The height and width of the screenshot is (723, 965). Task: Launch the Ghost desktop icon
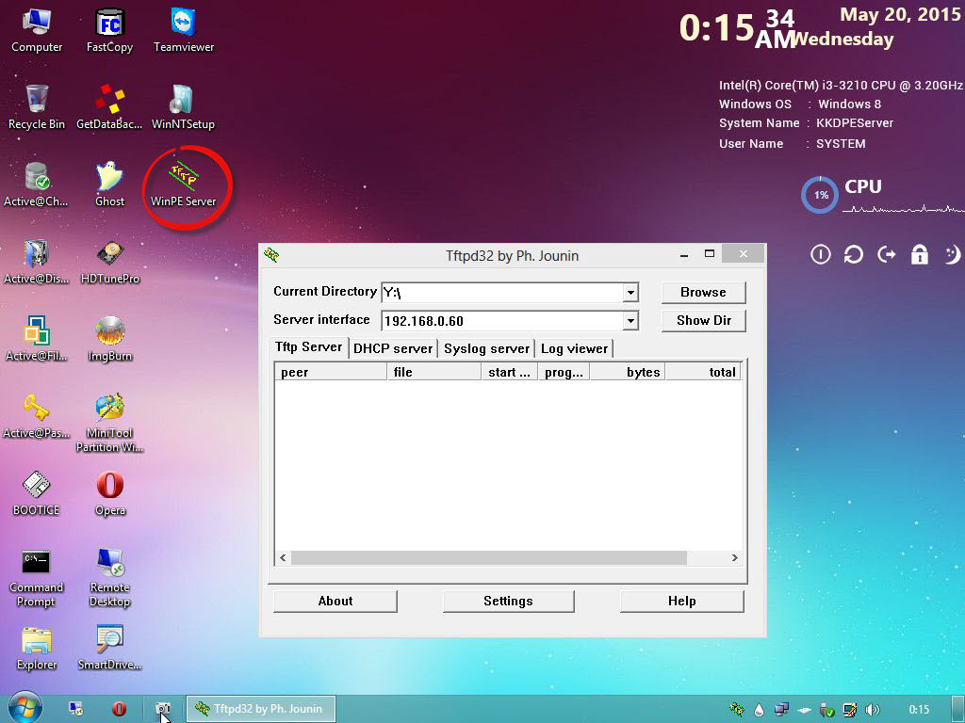pyautogui.click(x=109, y=185)
